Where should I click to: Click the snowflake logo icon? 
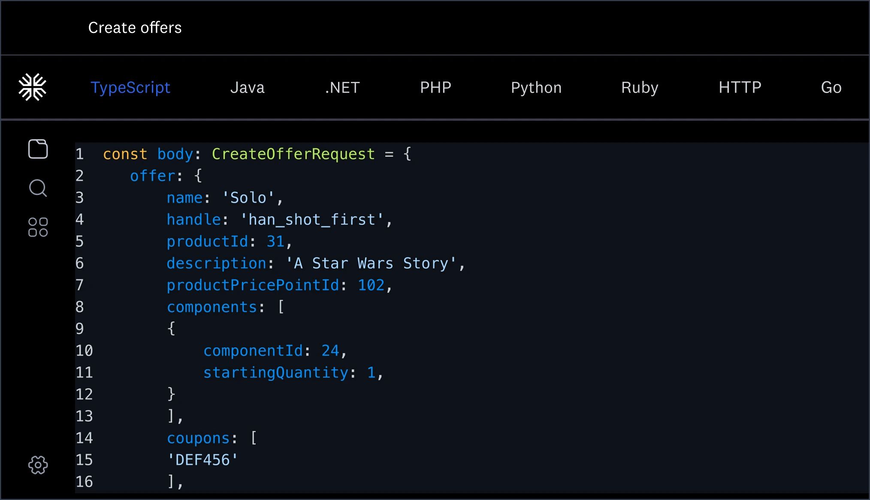click(33, 87)
